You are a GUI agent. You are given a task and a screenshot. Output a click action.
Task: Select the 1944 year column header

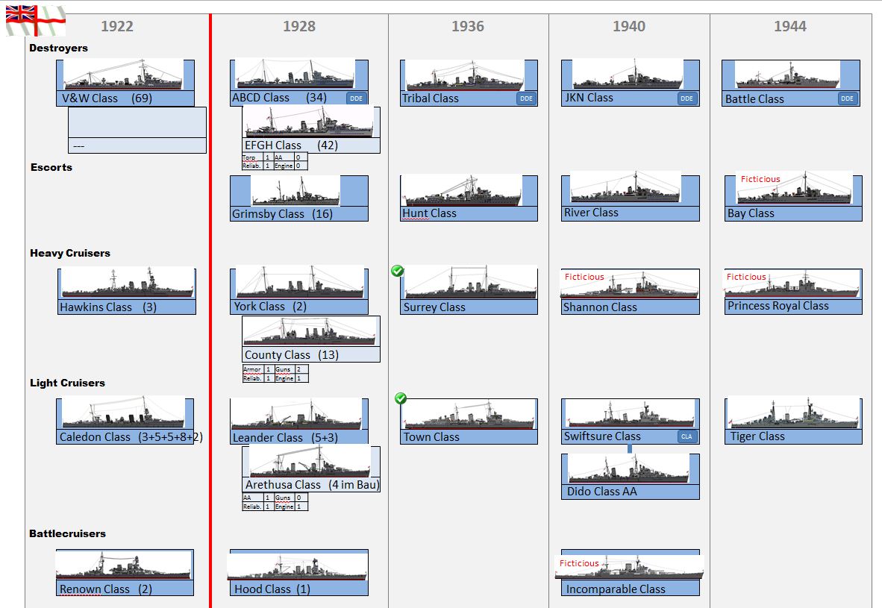tap(790, 27)
